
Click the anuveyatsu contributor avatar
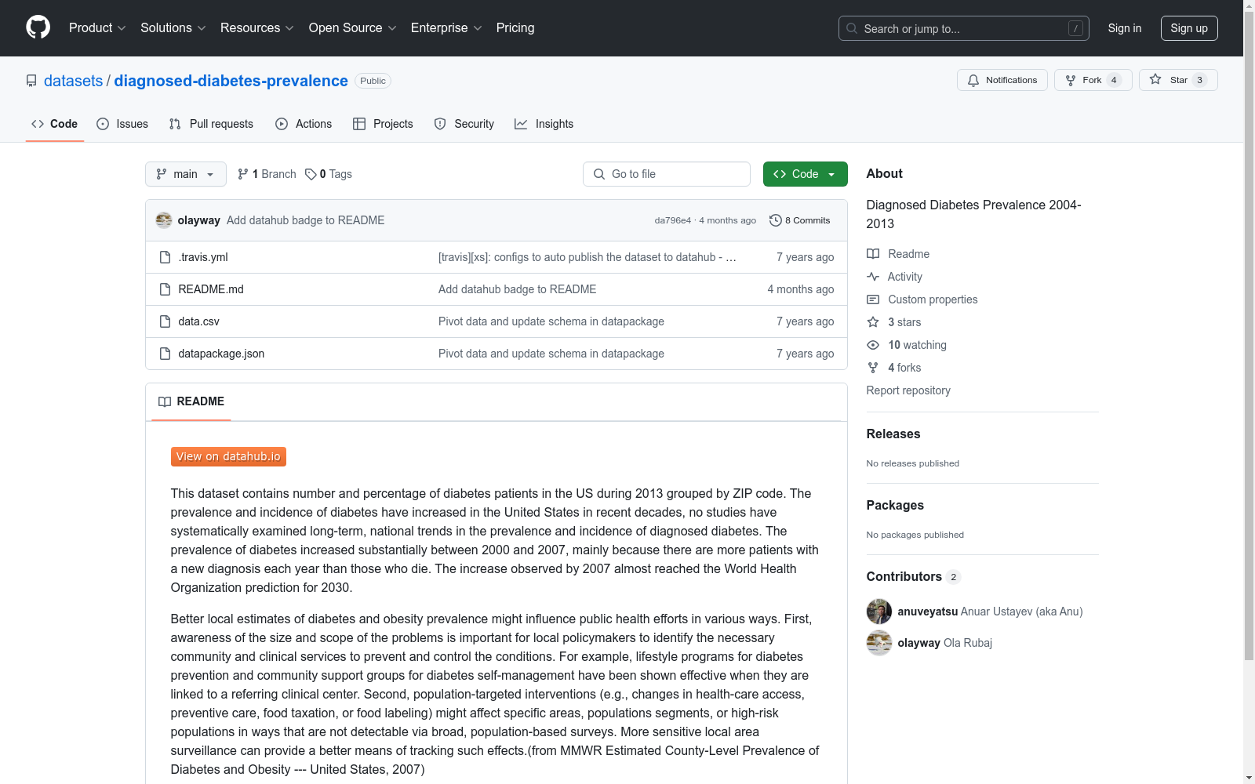[879, 612]
